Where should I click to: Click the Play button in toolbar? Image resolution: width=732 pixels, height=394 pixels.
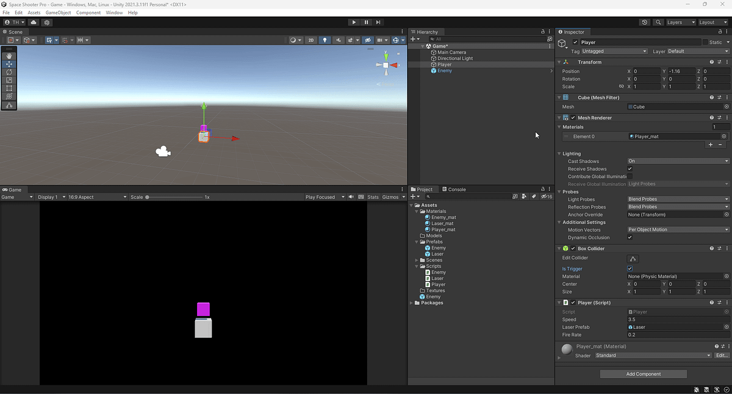point(354,23)
